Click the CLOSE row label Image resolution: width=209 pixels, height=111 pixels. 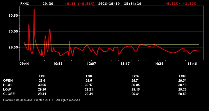(9, 94)
